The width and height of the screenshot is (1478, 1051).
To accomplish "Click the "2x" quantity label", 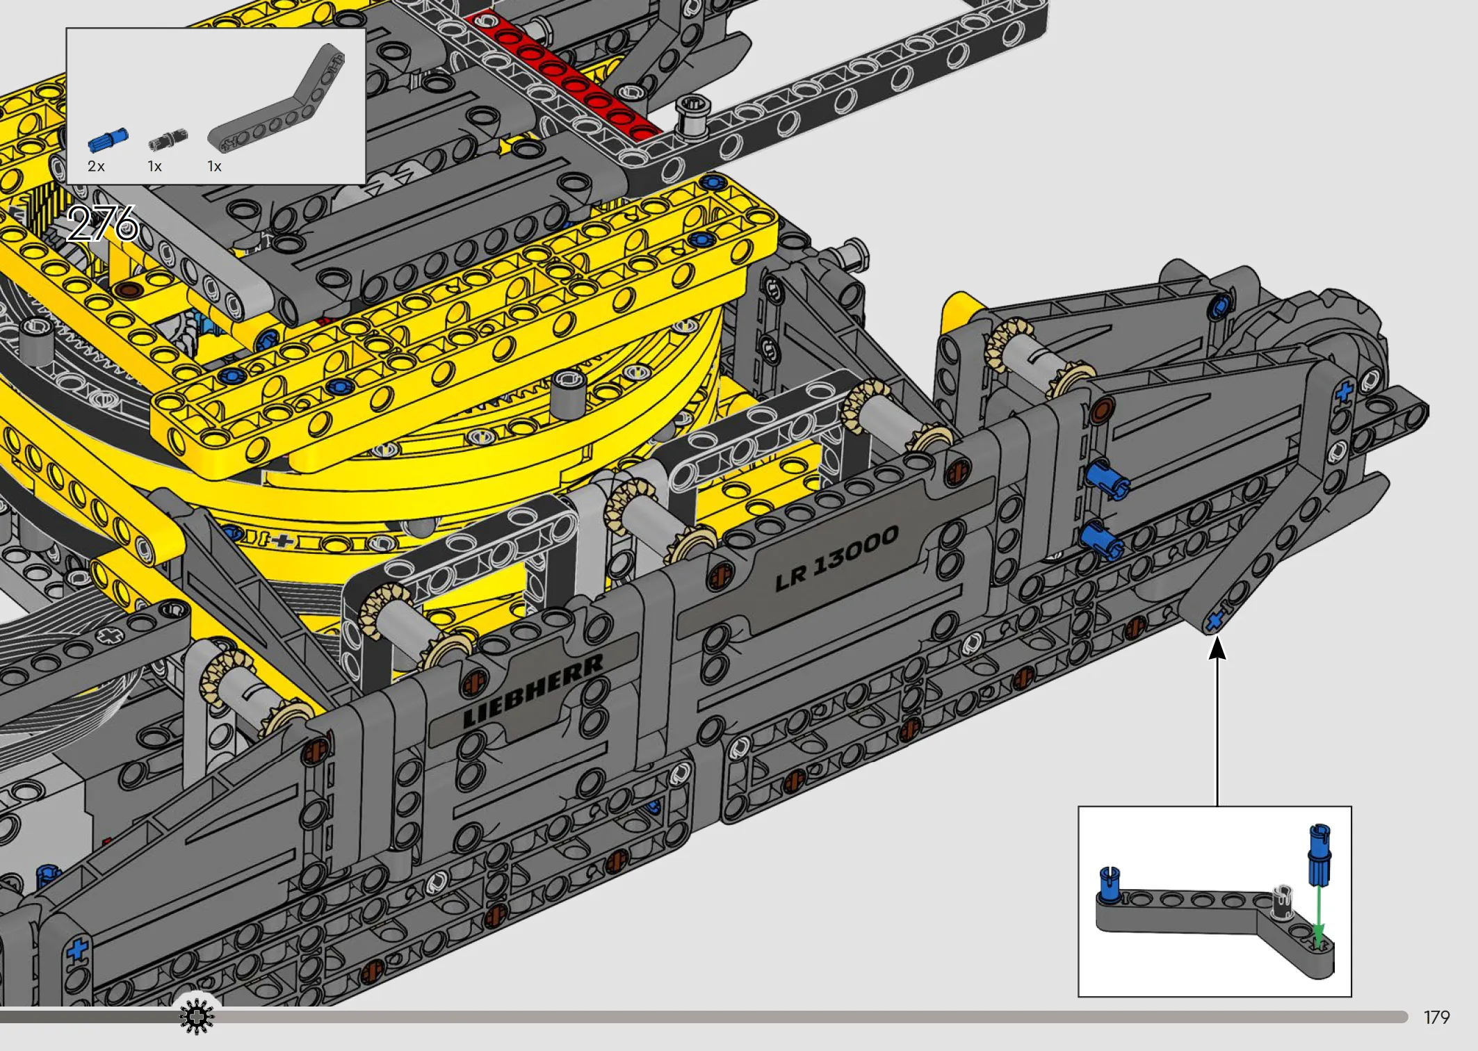I will pos(96,167).
